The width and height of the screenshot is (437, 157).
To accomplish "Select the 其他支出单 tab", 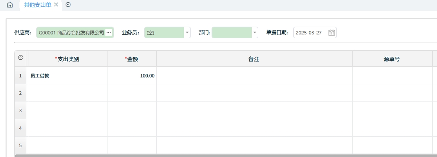I will coord(38,5).
